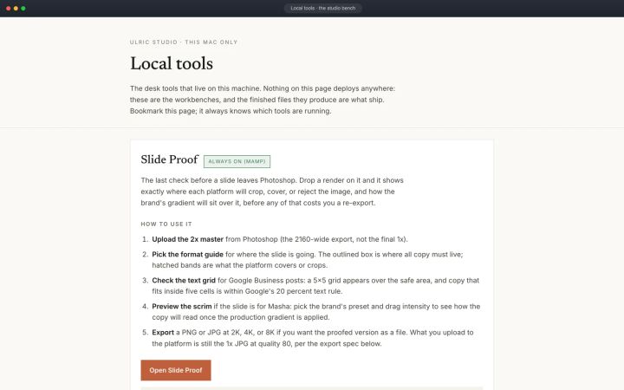The image size is (624, 390).
Task: Maximize the window with the green button
Action: click(x=23, y=9)
